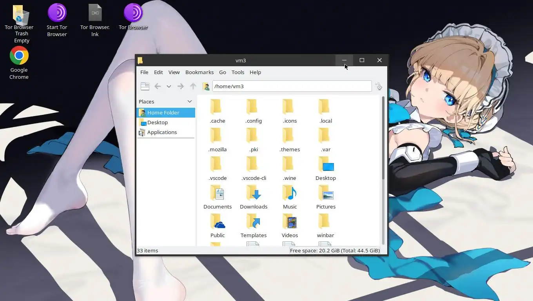Click the /home/vm3 path input field
This screenshot has height=301, width=533.
pyautogui.click(x=292, y=86)
